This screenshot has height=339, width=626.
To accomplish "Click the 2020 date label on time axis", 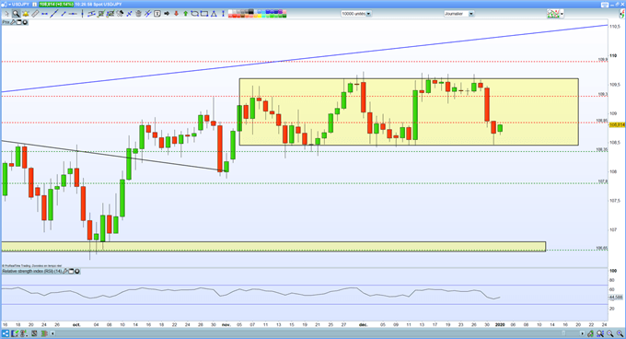I will tap(500, 325).
